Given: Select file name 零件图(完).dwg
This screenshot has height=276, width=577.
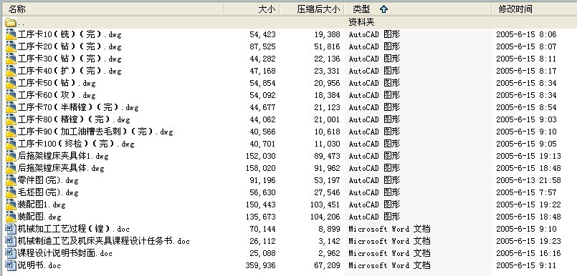Looking at the screenshot, I should point(48,180).
